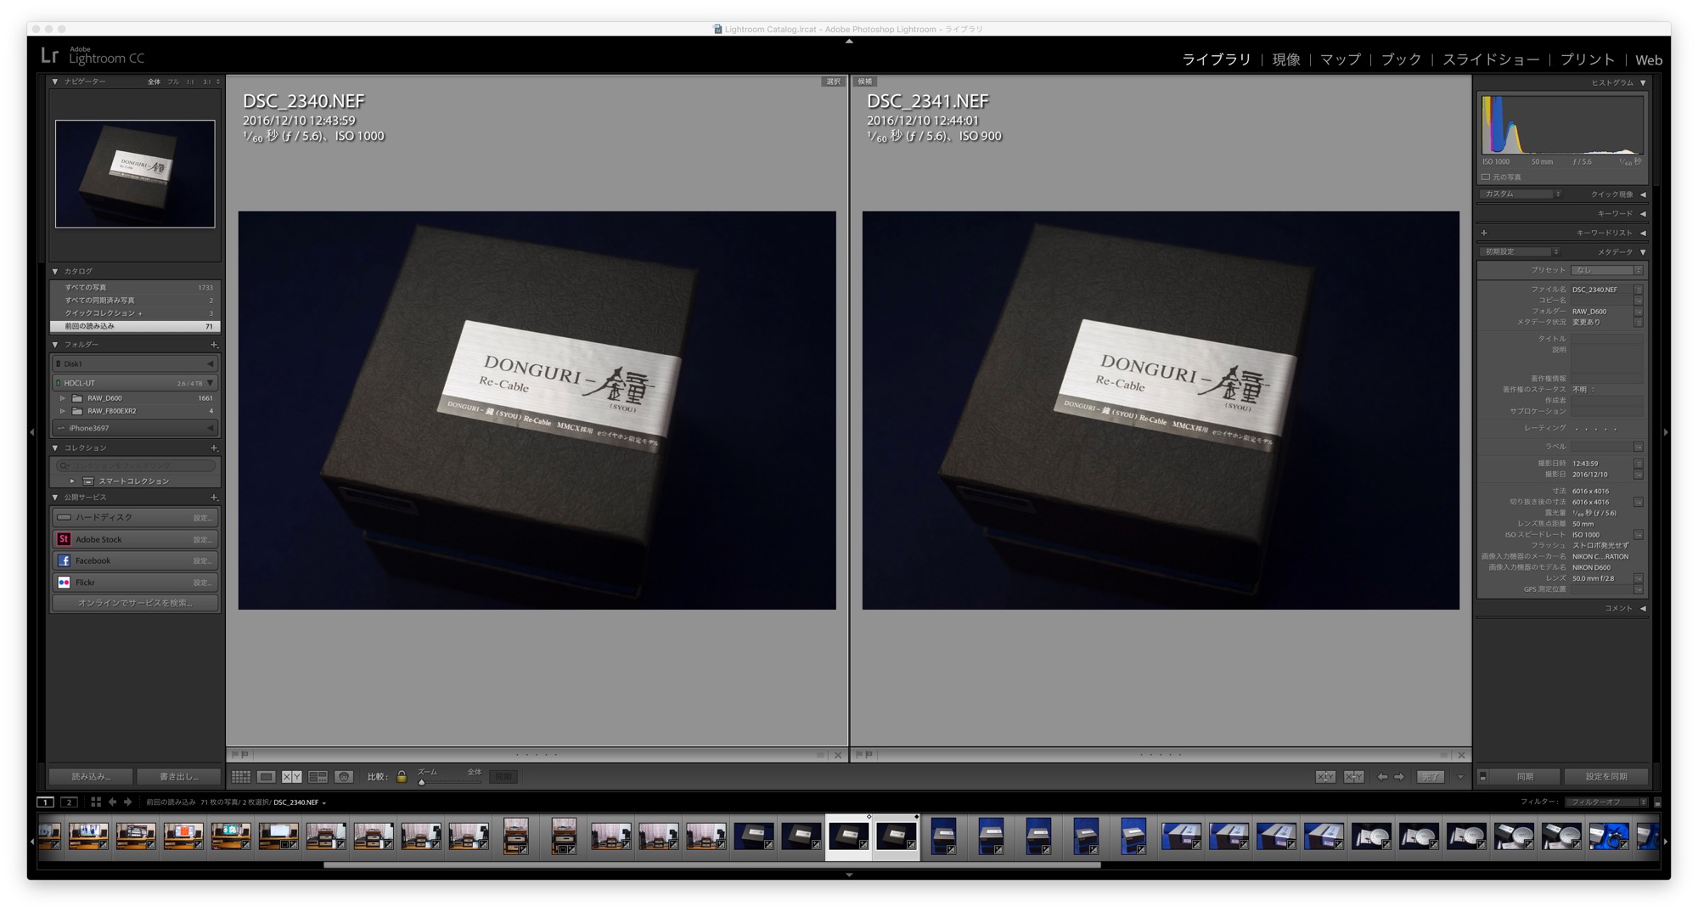Click the 書き出し (Export) button
Image resolution: width=1698 pixels, height=912 pixels.
coord(178,776)
